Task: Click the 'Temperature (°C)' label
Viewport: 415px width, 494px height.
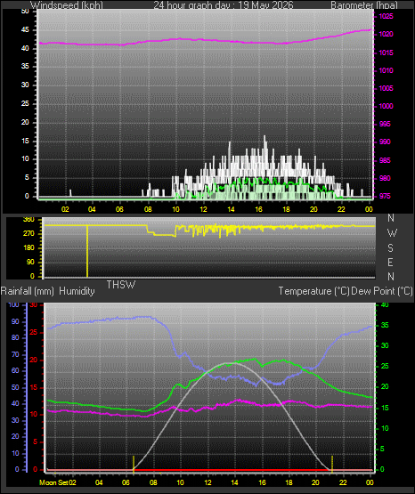Action: [313, 291]
